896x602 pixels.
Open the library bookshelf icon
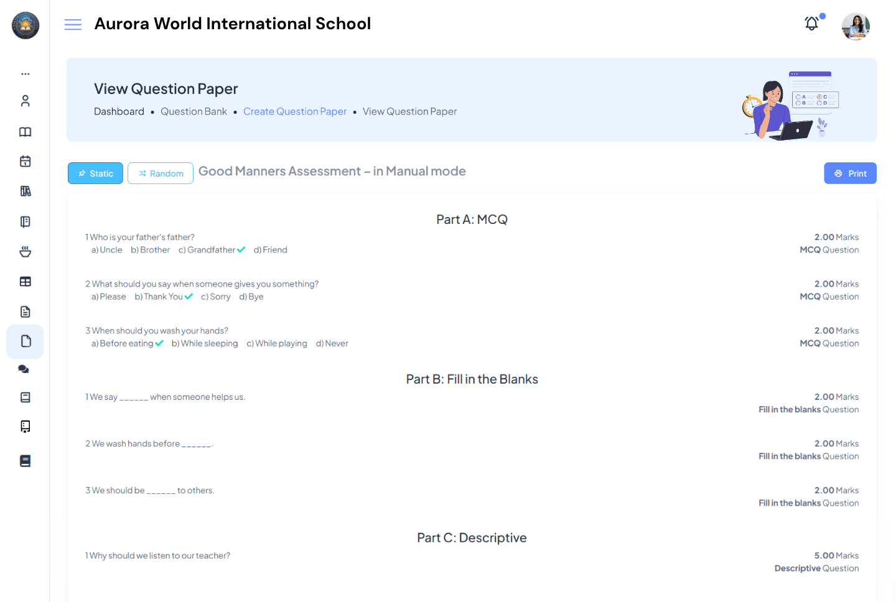25,190
